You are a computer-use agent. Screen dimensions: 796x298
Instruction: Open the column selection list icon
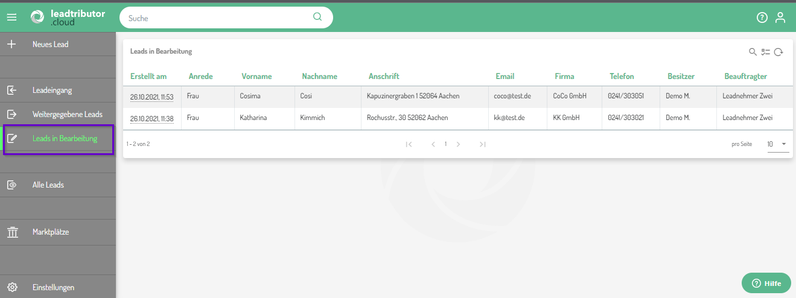pos(766,52)
